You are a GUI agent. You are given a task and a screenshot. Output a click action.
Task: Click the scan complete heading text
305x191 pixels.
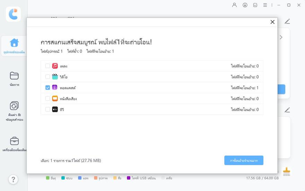pyautogui.click(x=96, y=42)
